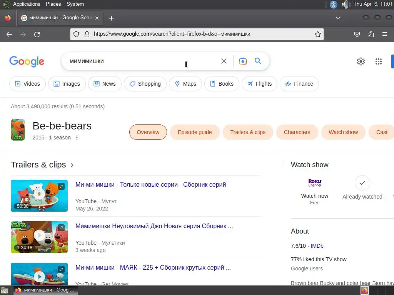Click the taskbar мимимишки Firefox window button

[x=45, y=290]
